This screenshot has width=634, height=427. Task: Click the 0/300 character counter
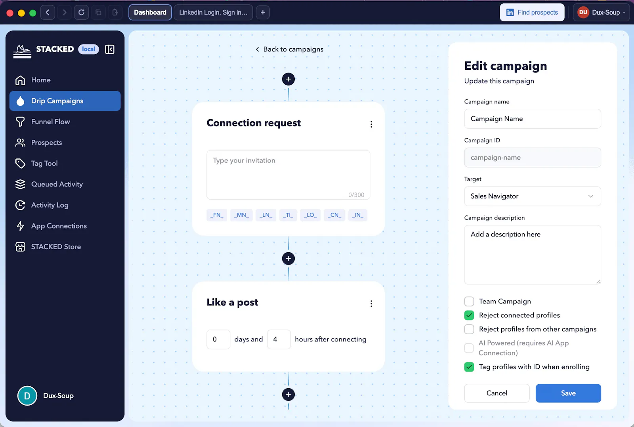356,195
